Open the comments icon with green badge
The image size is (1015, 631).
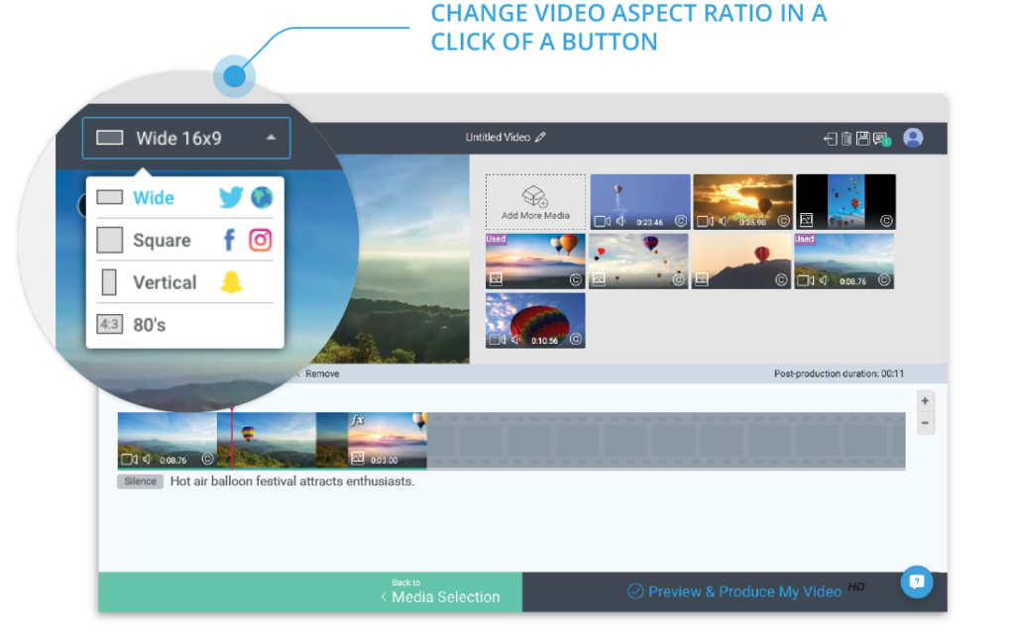pyautogui.click(x=881, y=139)
